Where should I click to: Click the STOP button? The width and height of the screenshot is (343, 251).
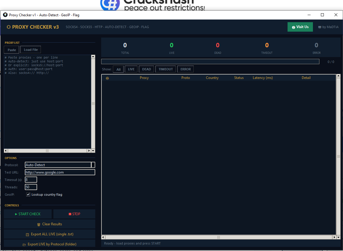[x=74, y=214]
